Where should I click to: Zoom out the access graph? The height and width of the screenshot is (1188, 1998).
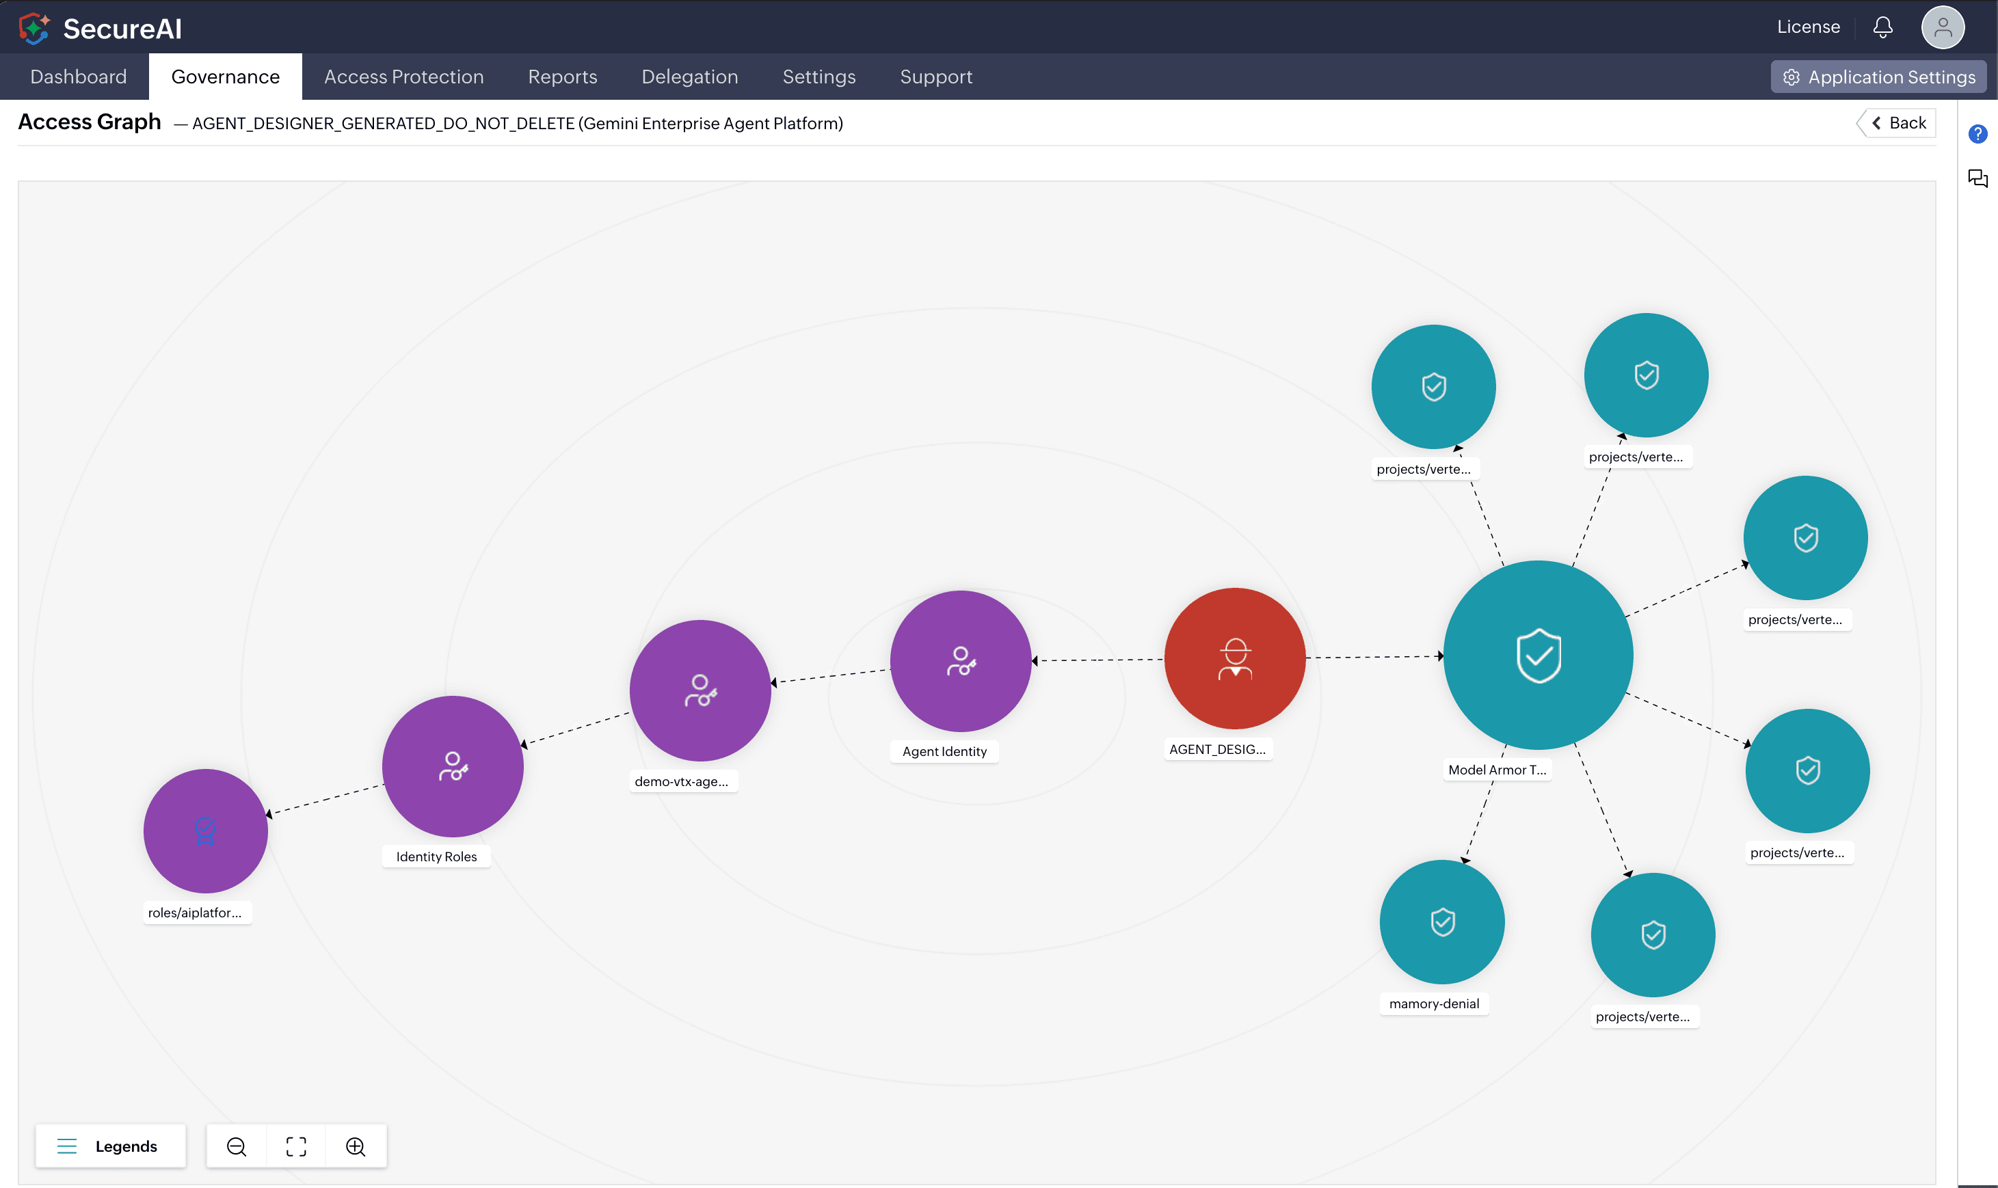236,1146
